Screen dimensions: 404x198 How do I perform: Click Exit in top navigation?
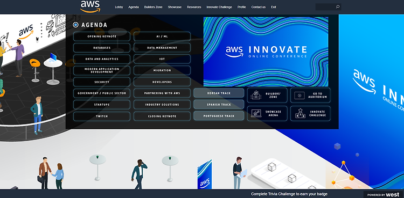(x=274, y=7)
